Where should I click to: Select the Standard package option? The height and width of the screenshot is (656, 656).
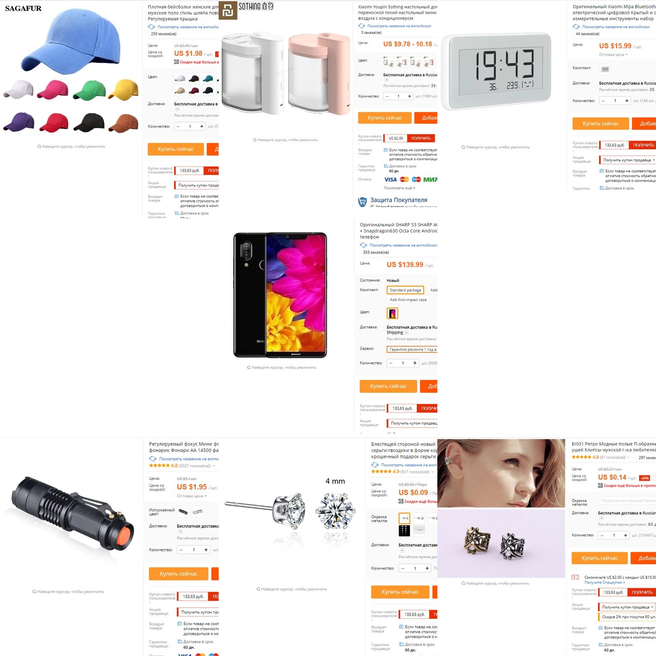click(x=405, y=290)
